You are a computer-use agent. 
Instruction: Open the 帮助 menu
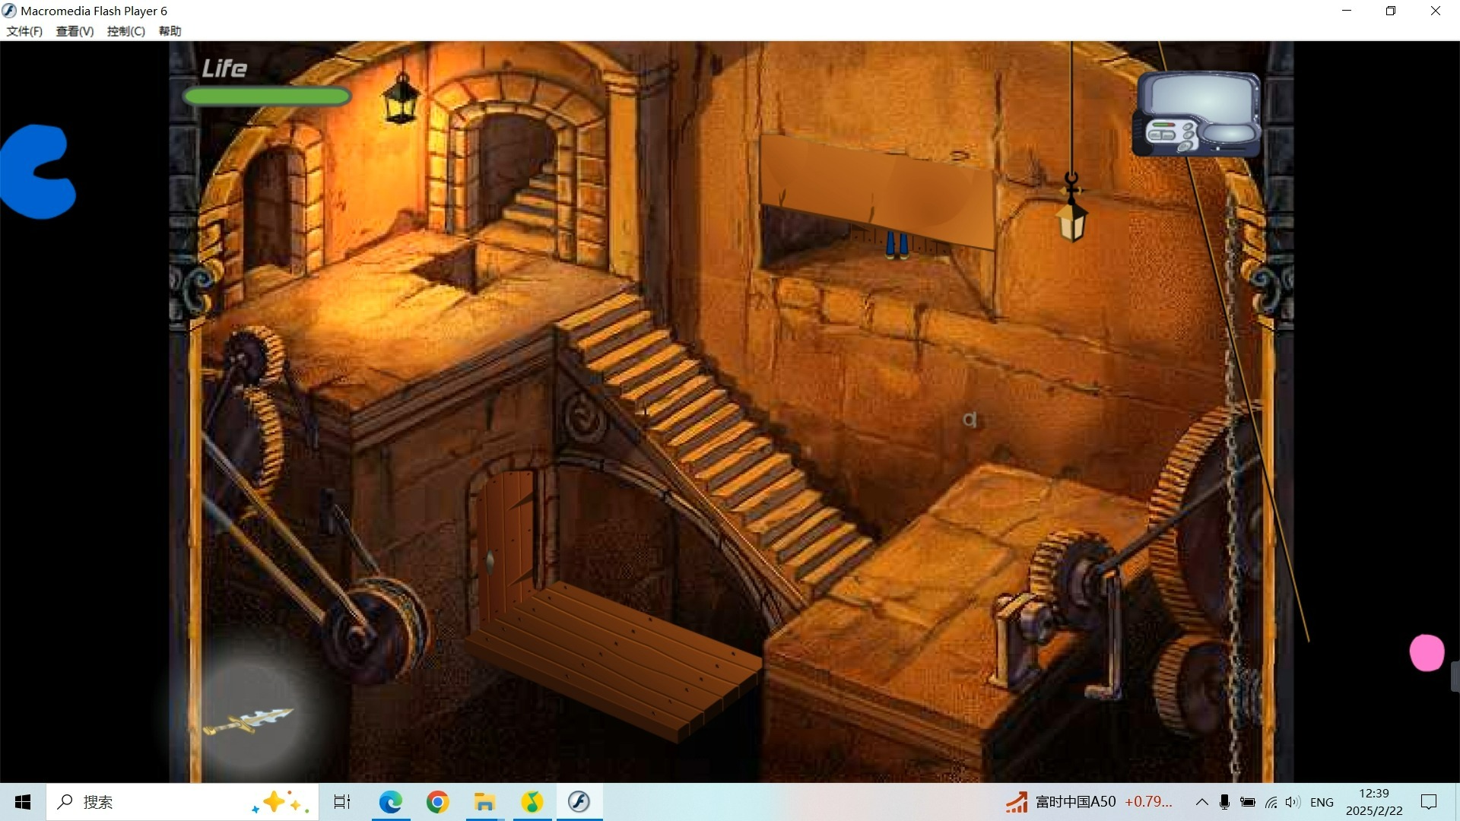click(170, 31)
